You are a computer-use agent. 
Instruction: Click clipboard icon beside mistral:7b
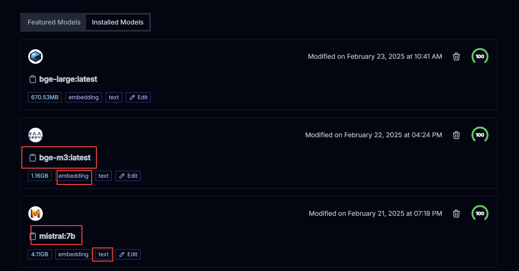pos(33,236)
